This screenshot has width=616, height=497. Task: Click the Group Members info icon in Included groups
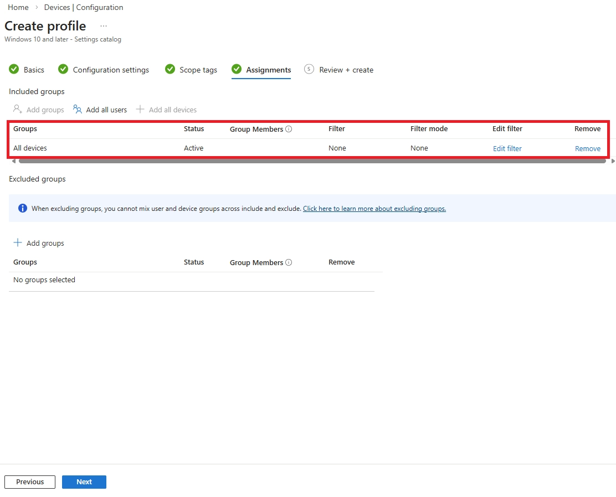(x=289, y=129)
